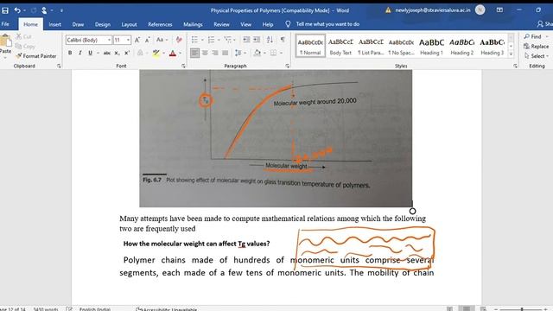Viewport: 553px width, 311px height.
Task: Decrease paragraph indent
Action: point(246,40)
